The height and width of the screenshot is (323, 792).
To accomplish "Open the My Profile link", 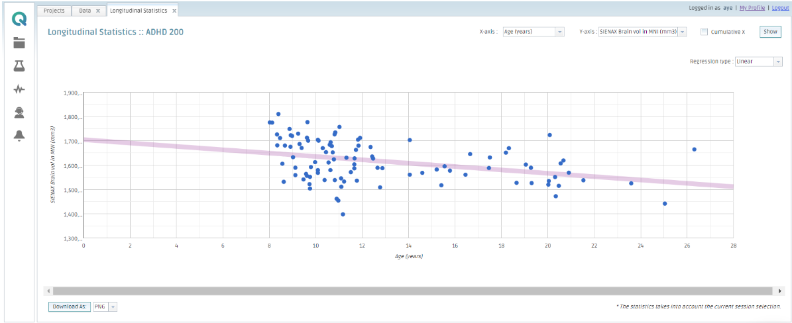I will click(x=752, y=8).
